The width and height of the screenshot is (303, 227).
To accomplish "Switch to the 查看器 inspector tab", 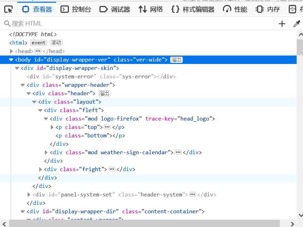I will pyautogui.click(x=37, y=9).
